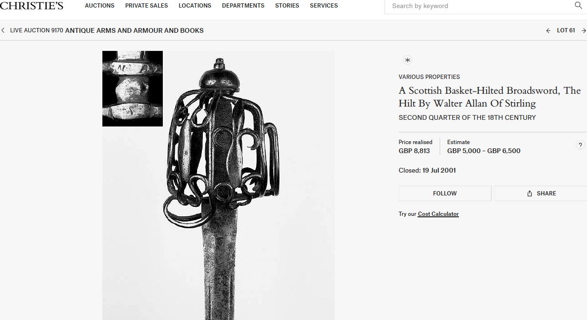Click the broadsword main image
Viewport: 587px width, 320px height.
[219, 185]
